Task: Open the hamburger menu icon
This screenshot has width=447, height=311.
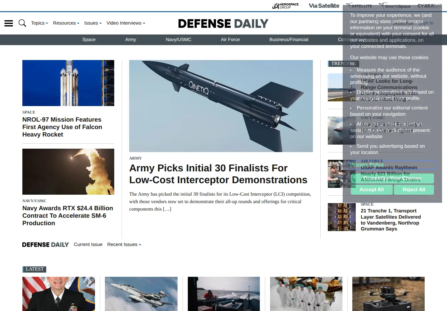Action: [9, 23]
